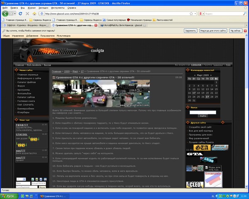Open the Самые популярные bookmark
249x199 pixels.
click(114, 20)
